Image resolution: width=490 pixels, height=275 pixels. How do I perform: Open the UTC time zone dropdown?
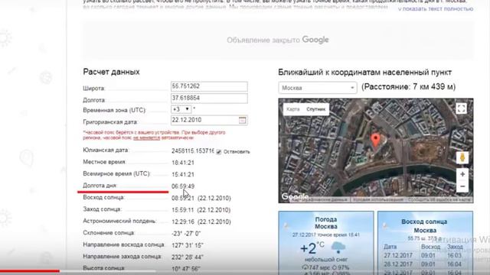pos(181,109)
